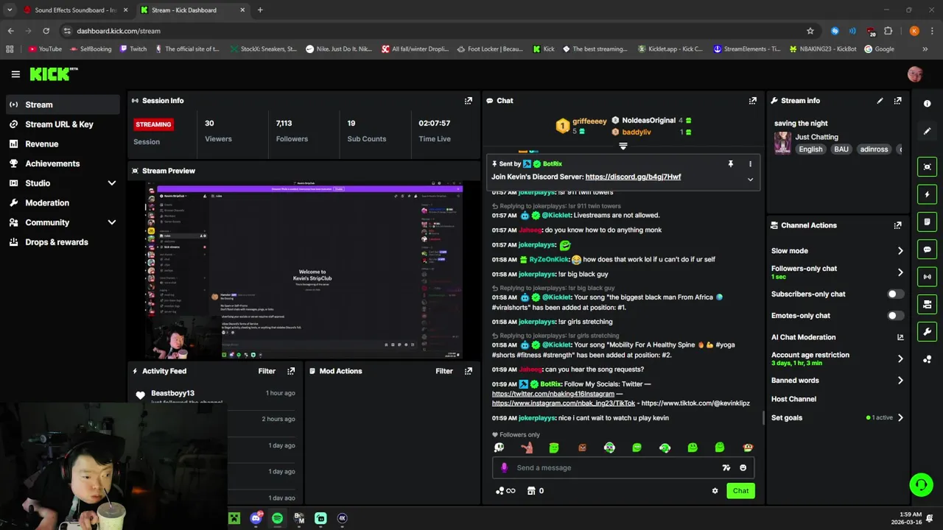Open Account age restriction settings arrow
Screen dimensions: 943x530
[900, 359]
